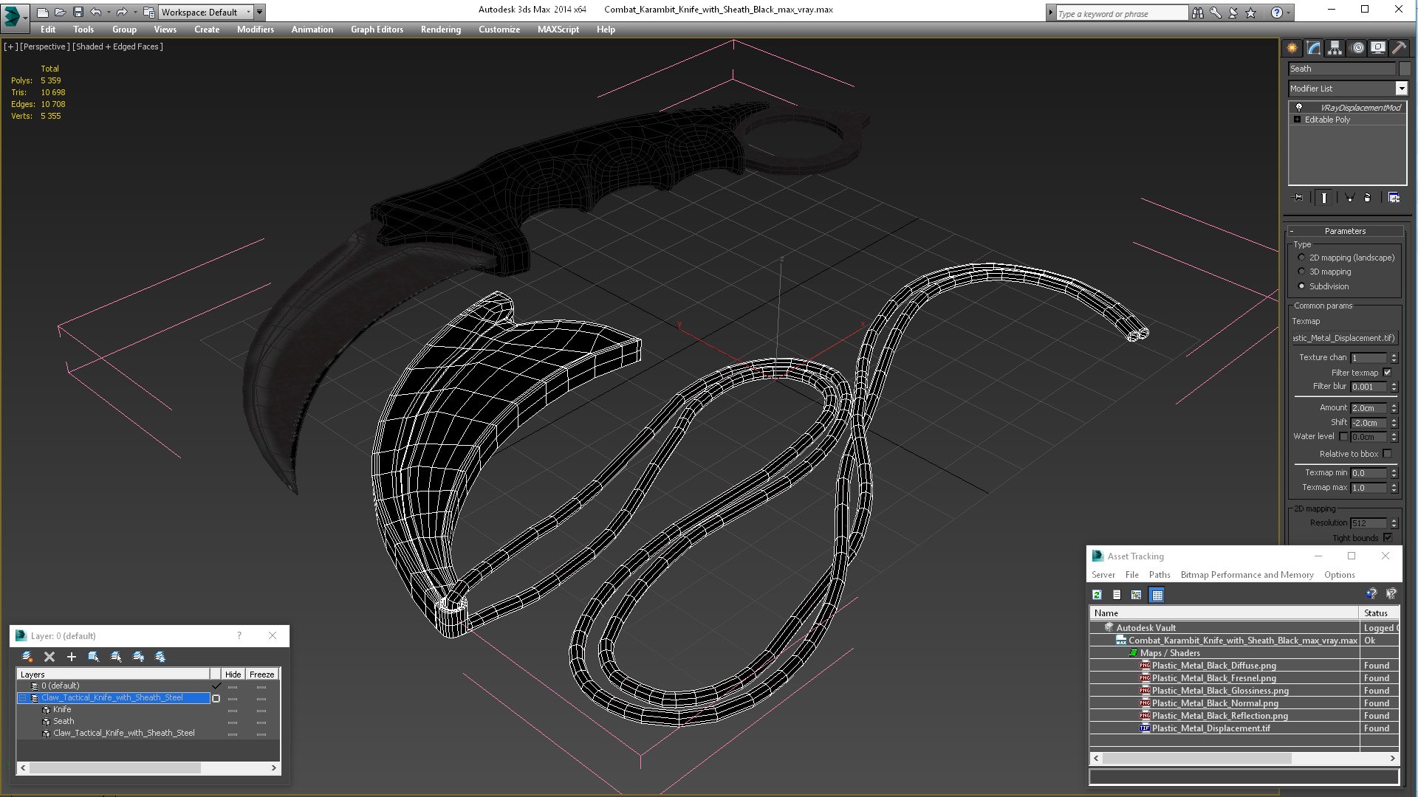Switch Asset Tracking to table view
Viewport: 1418px width, 797px height.
(1157, 595)
